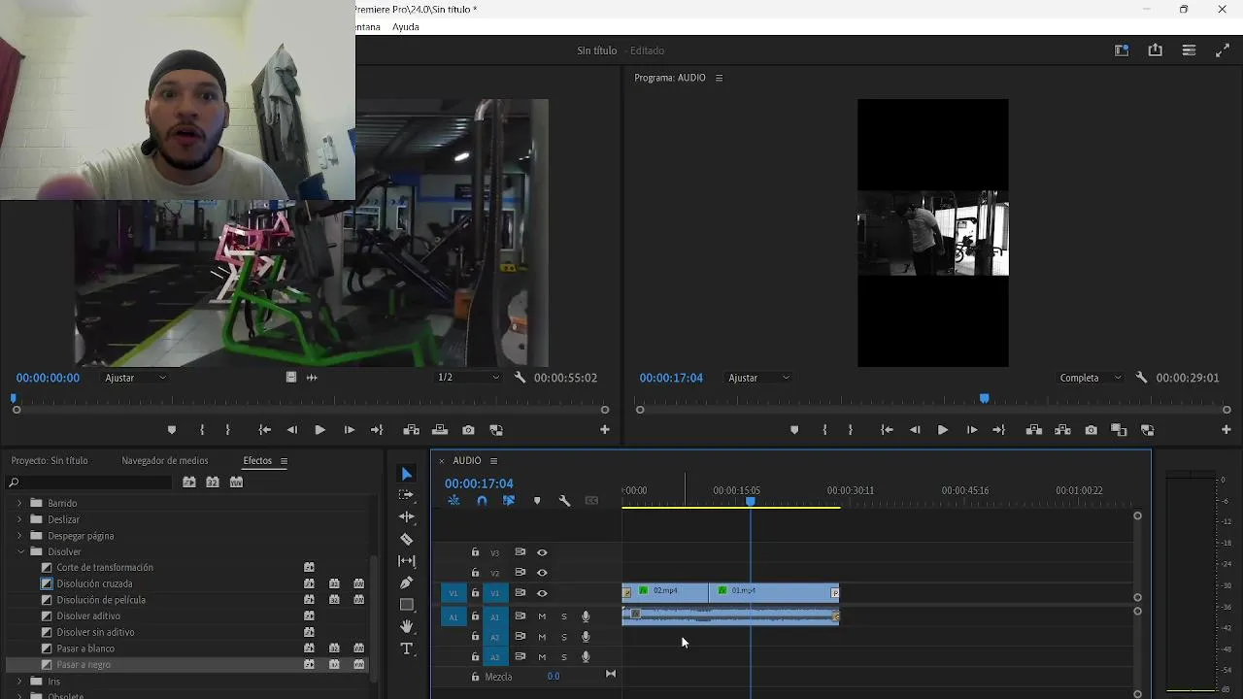The height and width of the screenshot is (699, 1243).
Task: Switch to Navegador de medios tab
Action: click(x=164, y=460)
